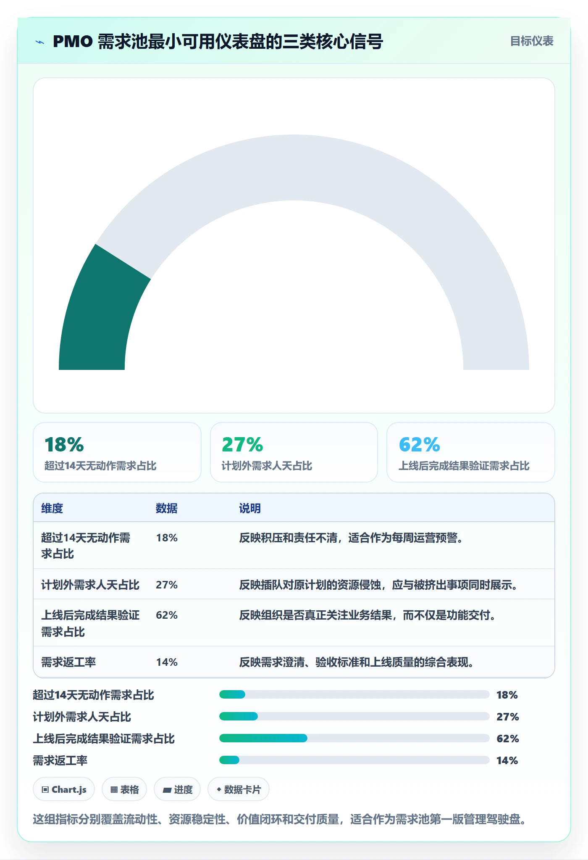Click the "目标仪表" label in the header
Viewport: 588px width, 860px height.
(532, 41)
